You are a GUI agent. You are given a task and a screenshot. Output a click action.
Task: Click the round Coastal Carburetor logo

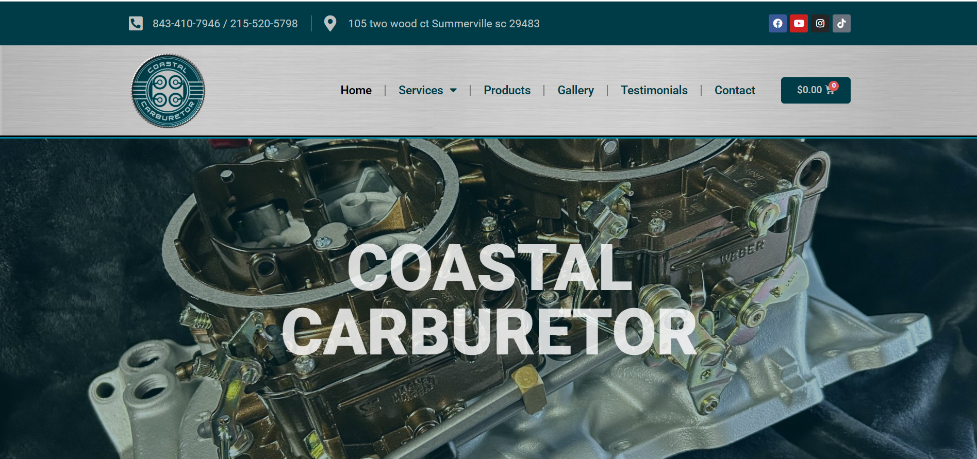(168, 91)
